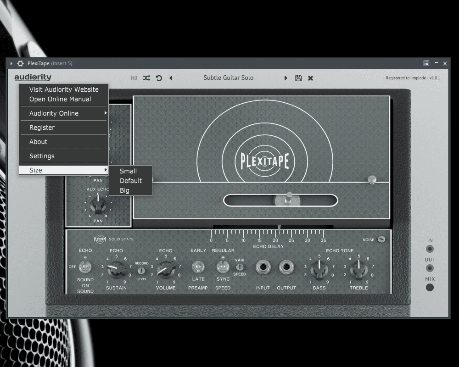The image size is (459, 367).
Task: Click the Echo Volume knob
Action: 166,269
